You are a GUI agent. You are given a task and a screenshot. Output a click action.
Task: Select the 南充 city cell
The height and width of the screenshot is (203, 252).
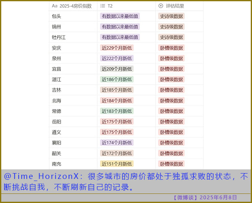[x=56, y=164]
